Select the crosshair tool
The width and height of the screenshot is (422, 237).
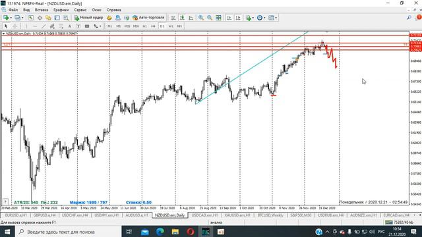click(x=15, y=26)
